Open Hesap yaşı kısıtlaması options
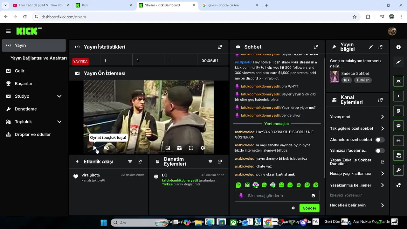The width and height of the screenshot is (407, 229). (357, 174)
